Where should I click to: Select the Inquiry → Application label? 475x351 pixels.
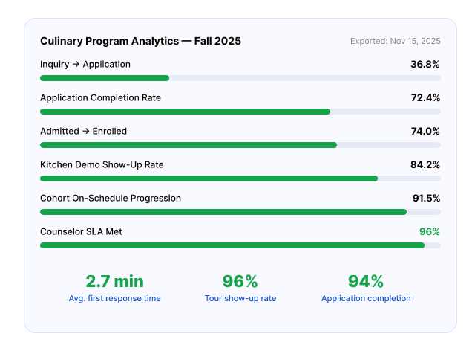(85, 65)
